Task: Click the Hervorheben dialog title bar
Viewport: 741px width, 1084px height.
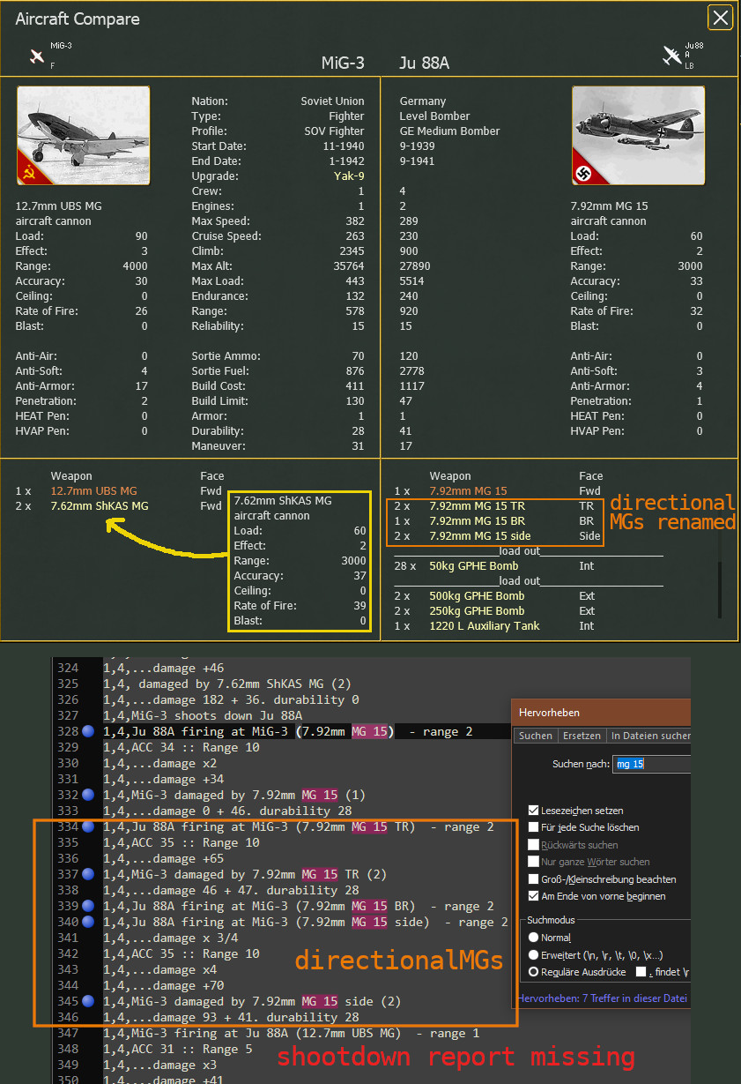Action: (x=601, y=713)
